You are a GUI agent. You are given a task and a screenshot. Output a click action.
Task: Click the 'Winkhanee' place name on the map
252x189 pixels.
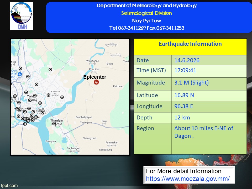[x=93, y=61]
